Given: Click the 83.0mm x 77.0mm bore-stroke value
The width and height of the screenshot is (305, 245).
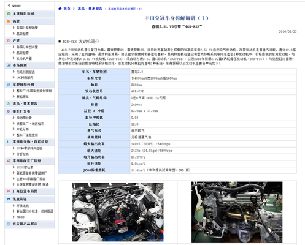Looking at the screenshot, I should [x=145, y=111].
